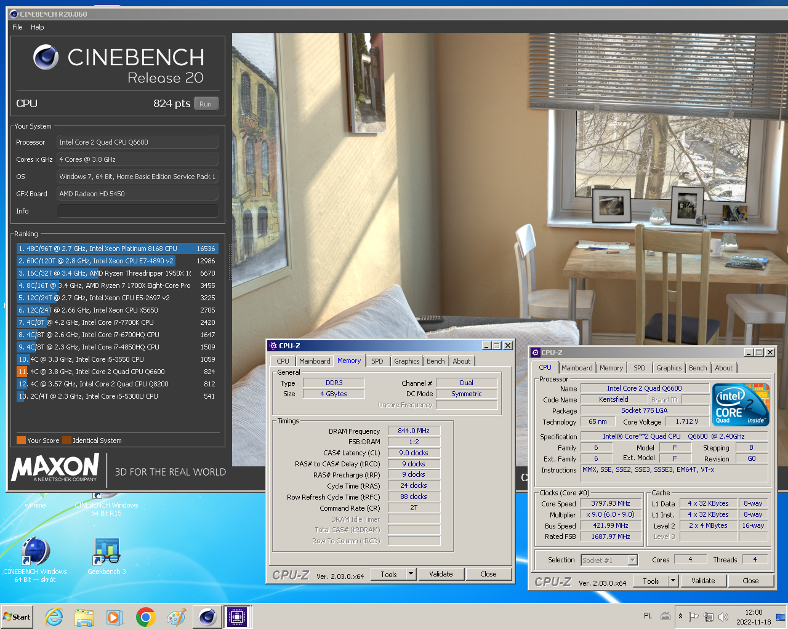
Task: Click the Core Voltage 1.712 V value
Action: pyautogui.click(x=687, y=422)
